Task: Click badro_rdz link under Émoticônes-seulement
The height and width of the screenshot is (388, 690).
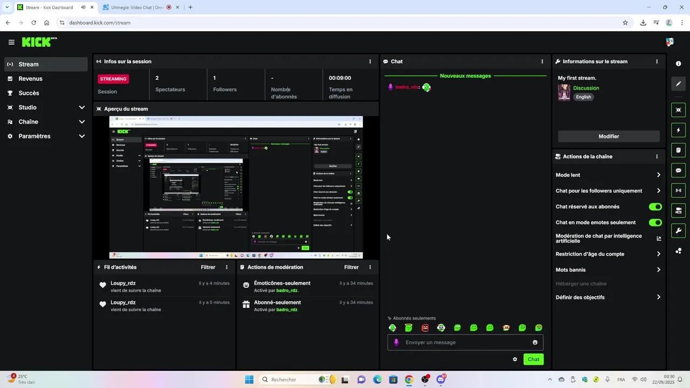Action: click(287, 290)
